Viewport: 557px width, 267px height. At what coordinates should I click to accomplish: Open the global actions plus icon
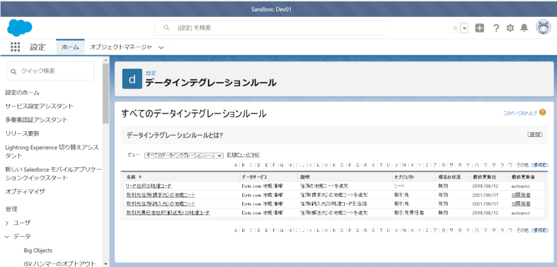(x=479, y=28)
